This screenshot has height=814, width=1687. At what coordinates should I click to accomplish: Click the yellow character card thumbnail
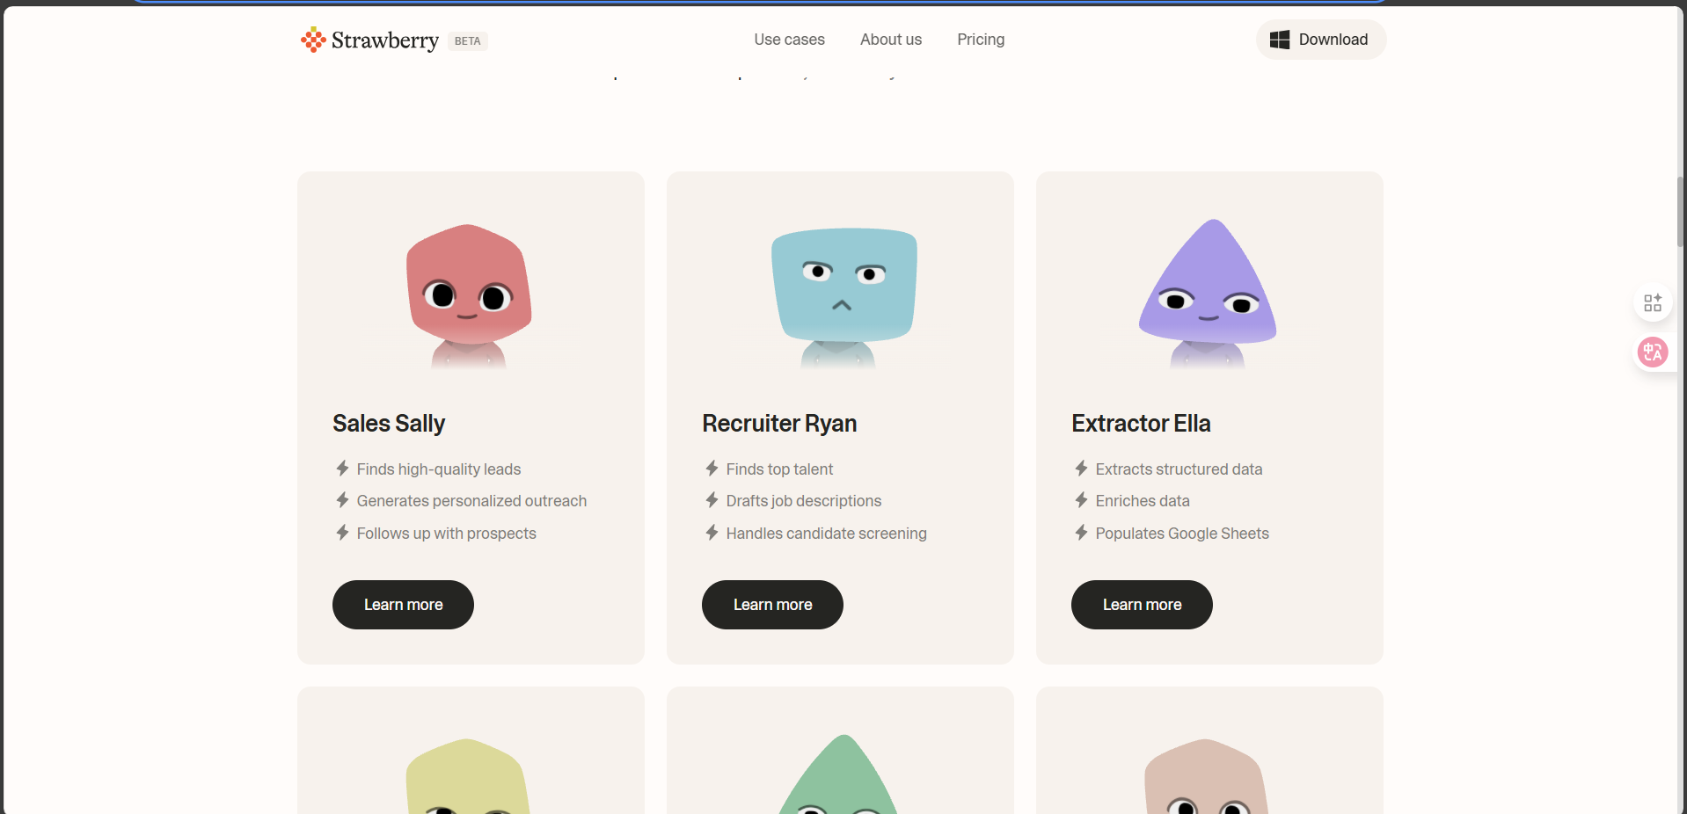click(x=468, y=776)
